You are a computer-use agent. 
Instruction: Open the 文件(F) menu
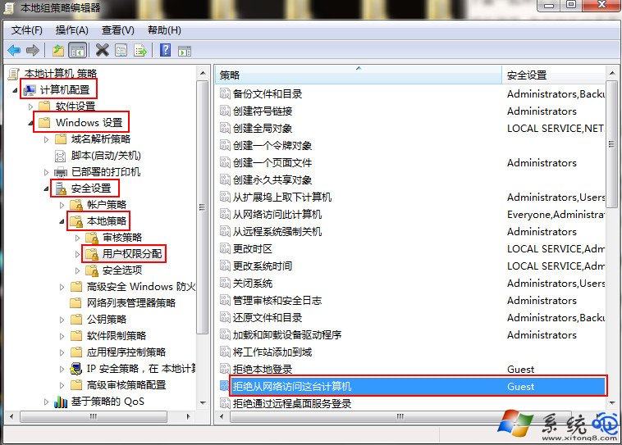[x=26, y=30]
